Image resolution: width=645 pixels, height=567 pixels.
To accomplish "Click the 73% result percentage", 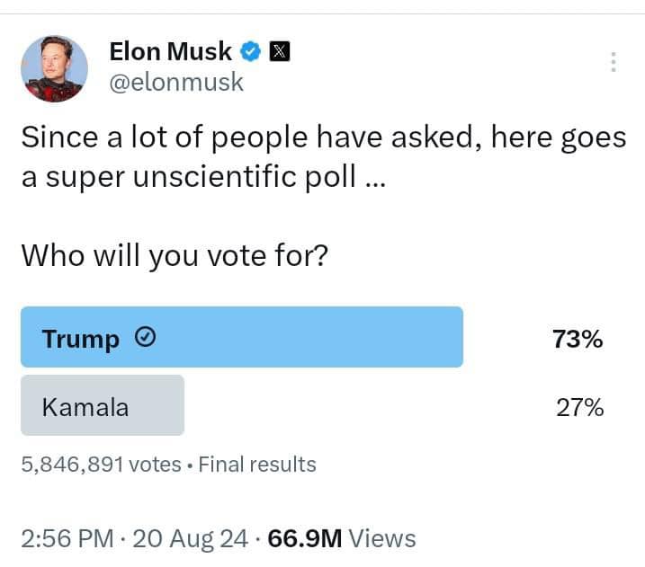I will [578, 339].
